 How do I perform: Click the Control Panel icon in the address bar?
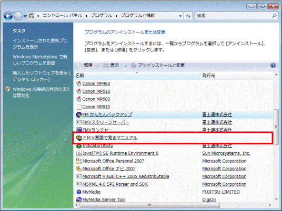[32, 16]
